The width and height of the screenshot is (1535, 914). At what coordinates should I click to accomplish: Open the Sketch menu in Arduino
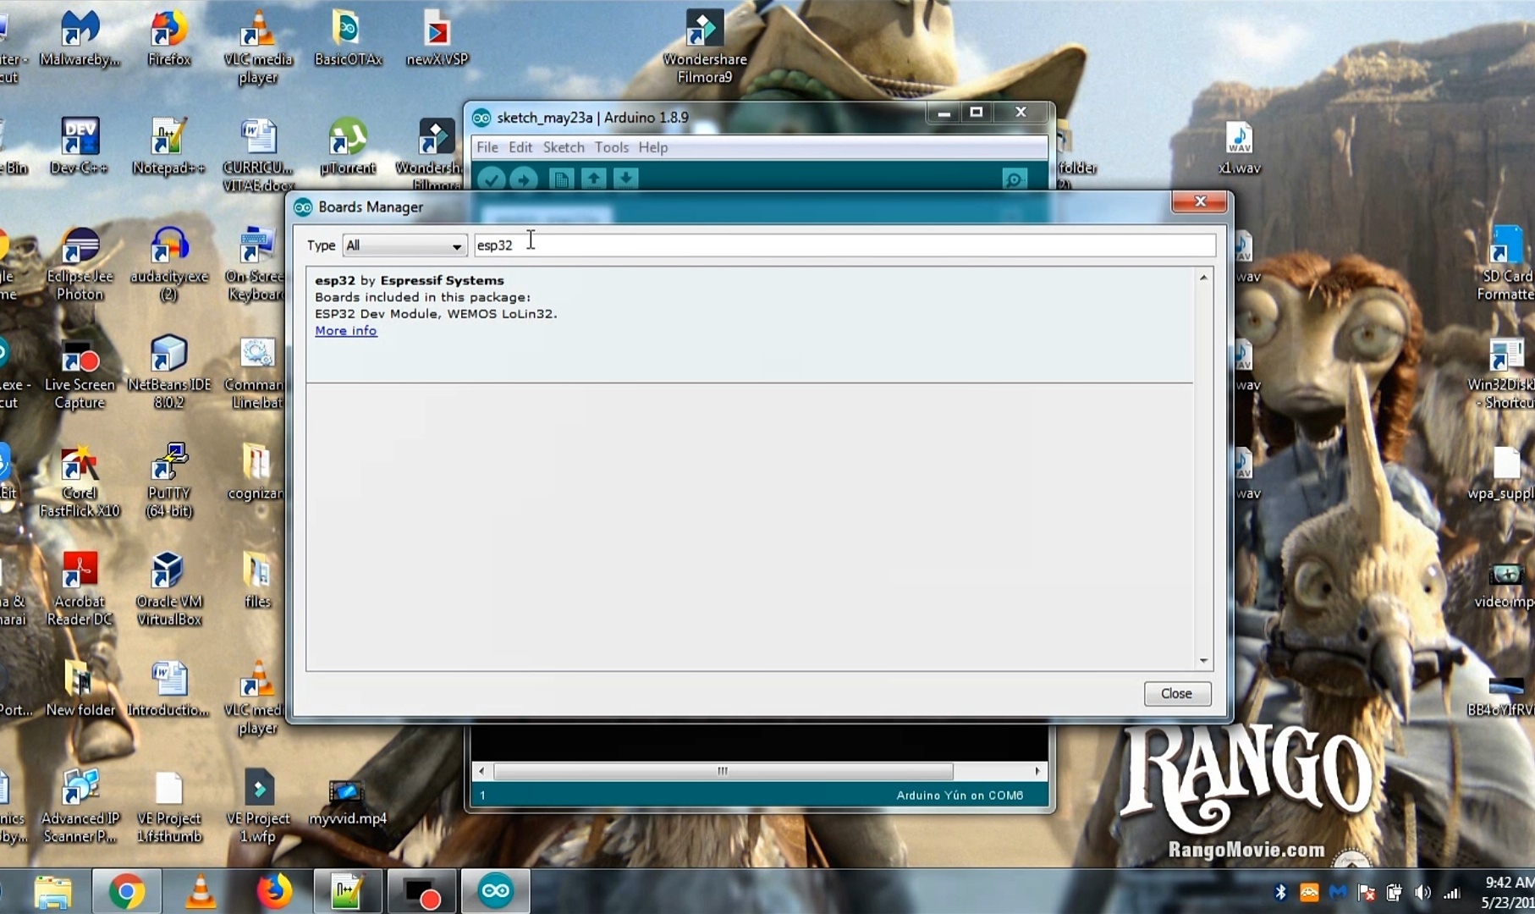[x=564, y=147]
